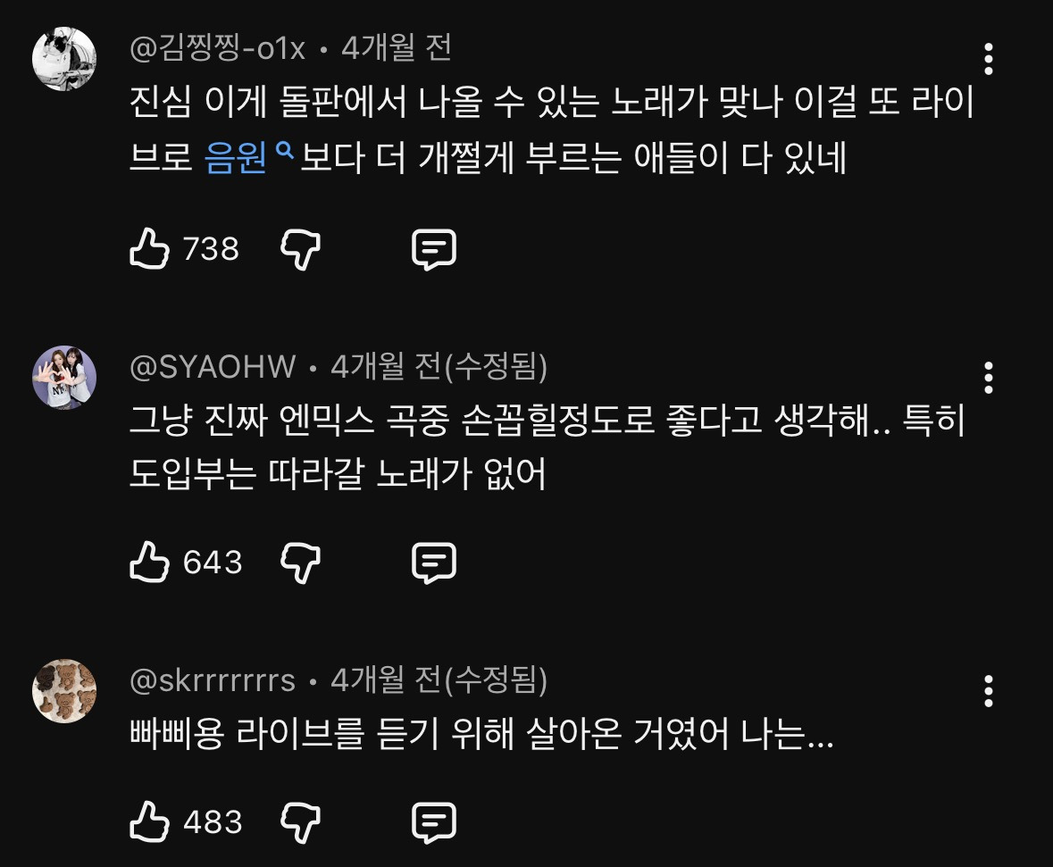Image resolution: width=1053 pixels, height=867 pixels.
Task: Dislike the comment by @SYAOHW
Action: point(301,563)
